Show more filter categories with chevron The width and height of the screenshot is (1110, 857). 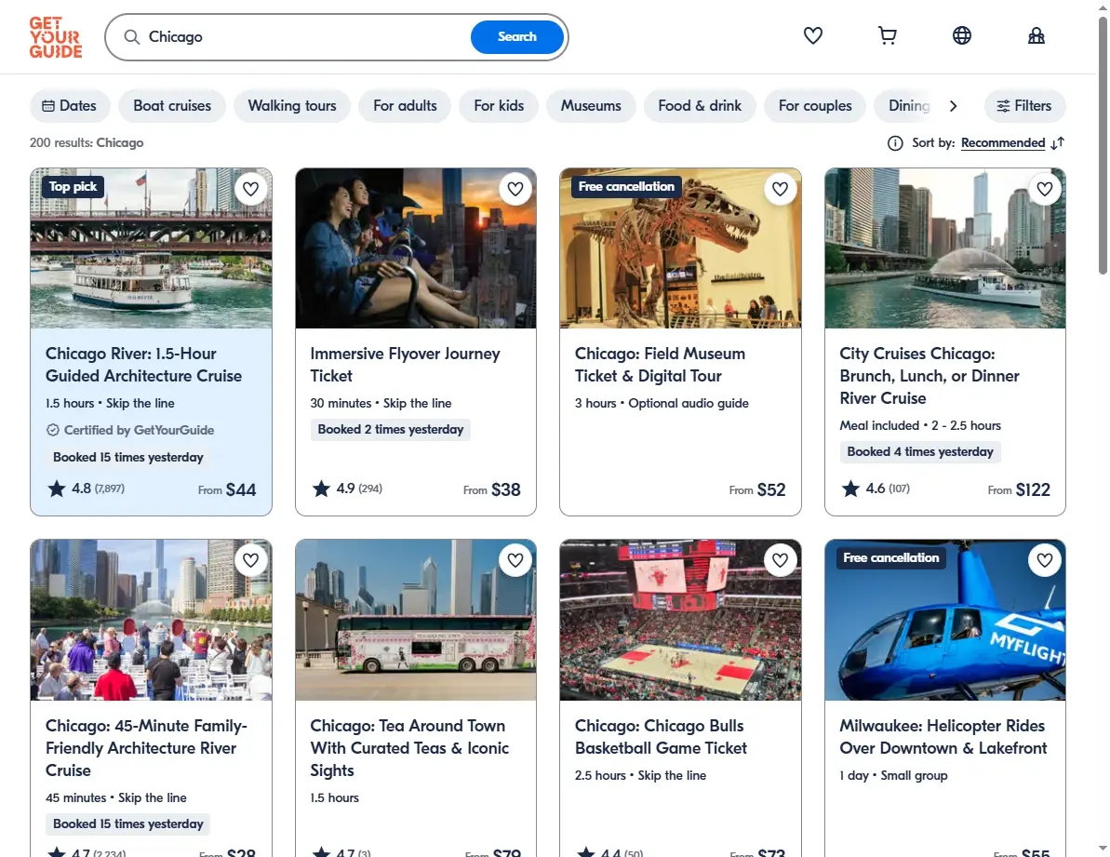954,106
